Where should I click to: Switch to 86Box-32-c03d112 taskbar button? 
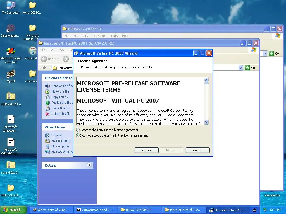140,210
